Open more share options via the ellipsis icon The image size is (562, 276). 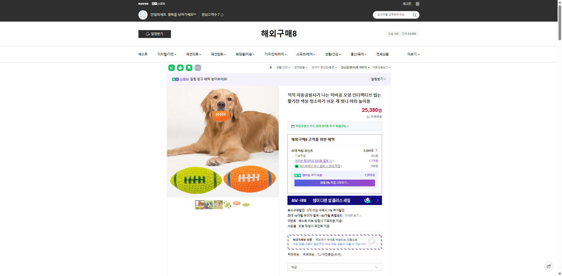(198, 68)
